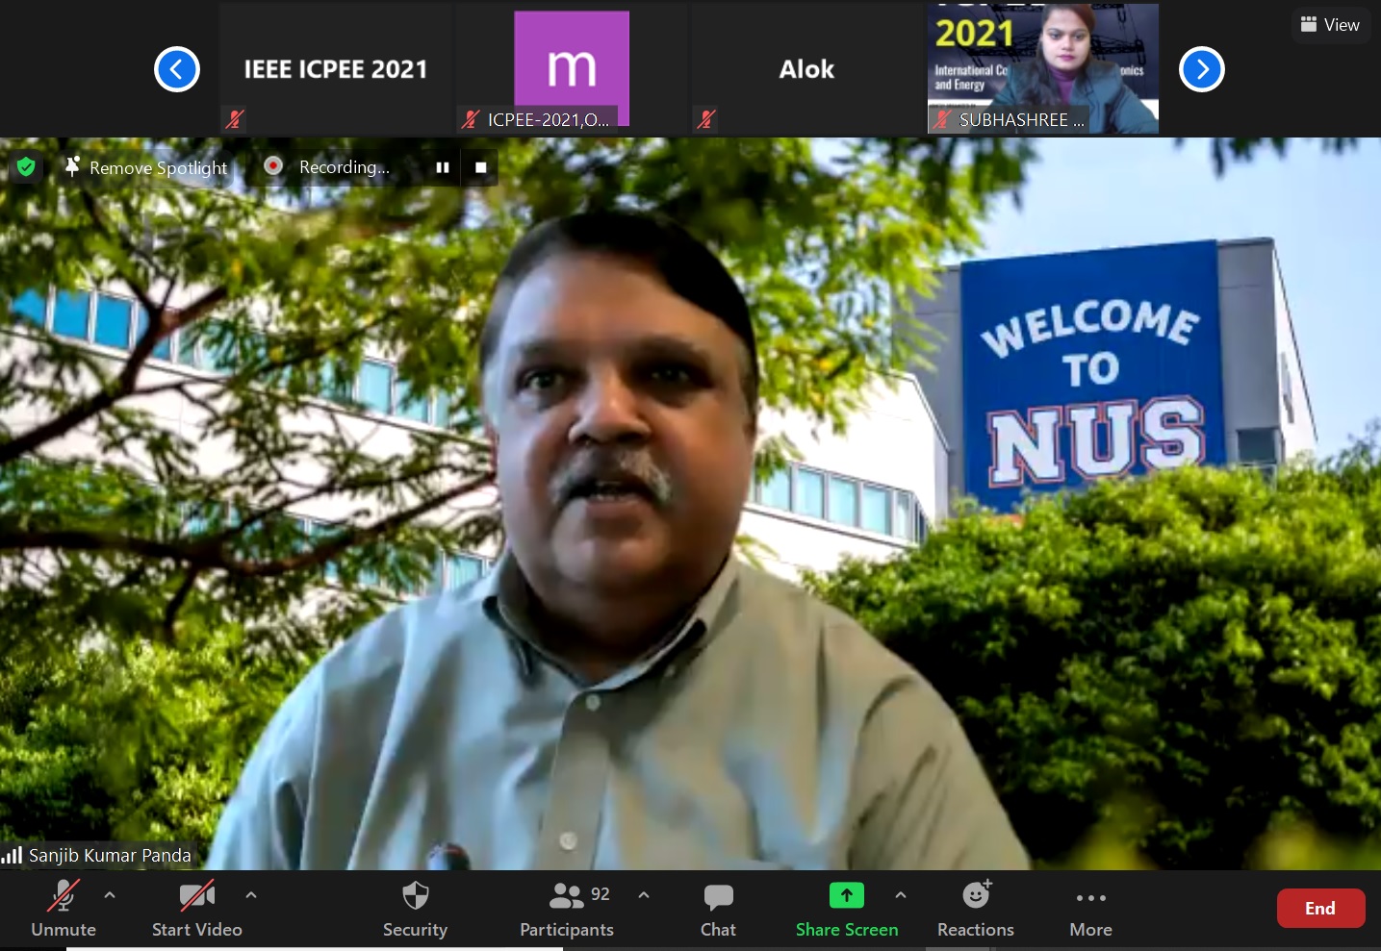Go to previous participants with left arrow

(x=177, y=69)
